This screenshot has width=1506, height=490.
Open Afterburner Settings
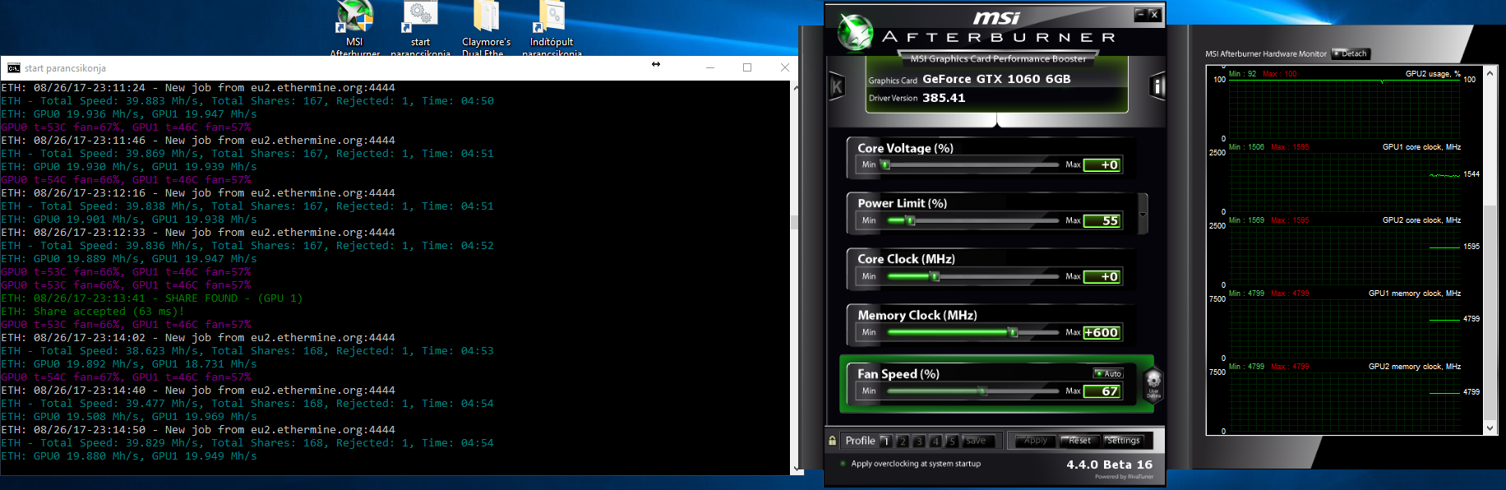1123,441
